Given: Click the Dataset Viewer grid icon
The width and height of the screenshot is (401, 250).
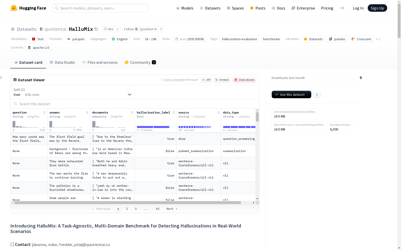Looking at the screenshot, I should [x=15, y=80].
